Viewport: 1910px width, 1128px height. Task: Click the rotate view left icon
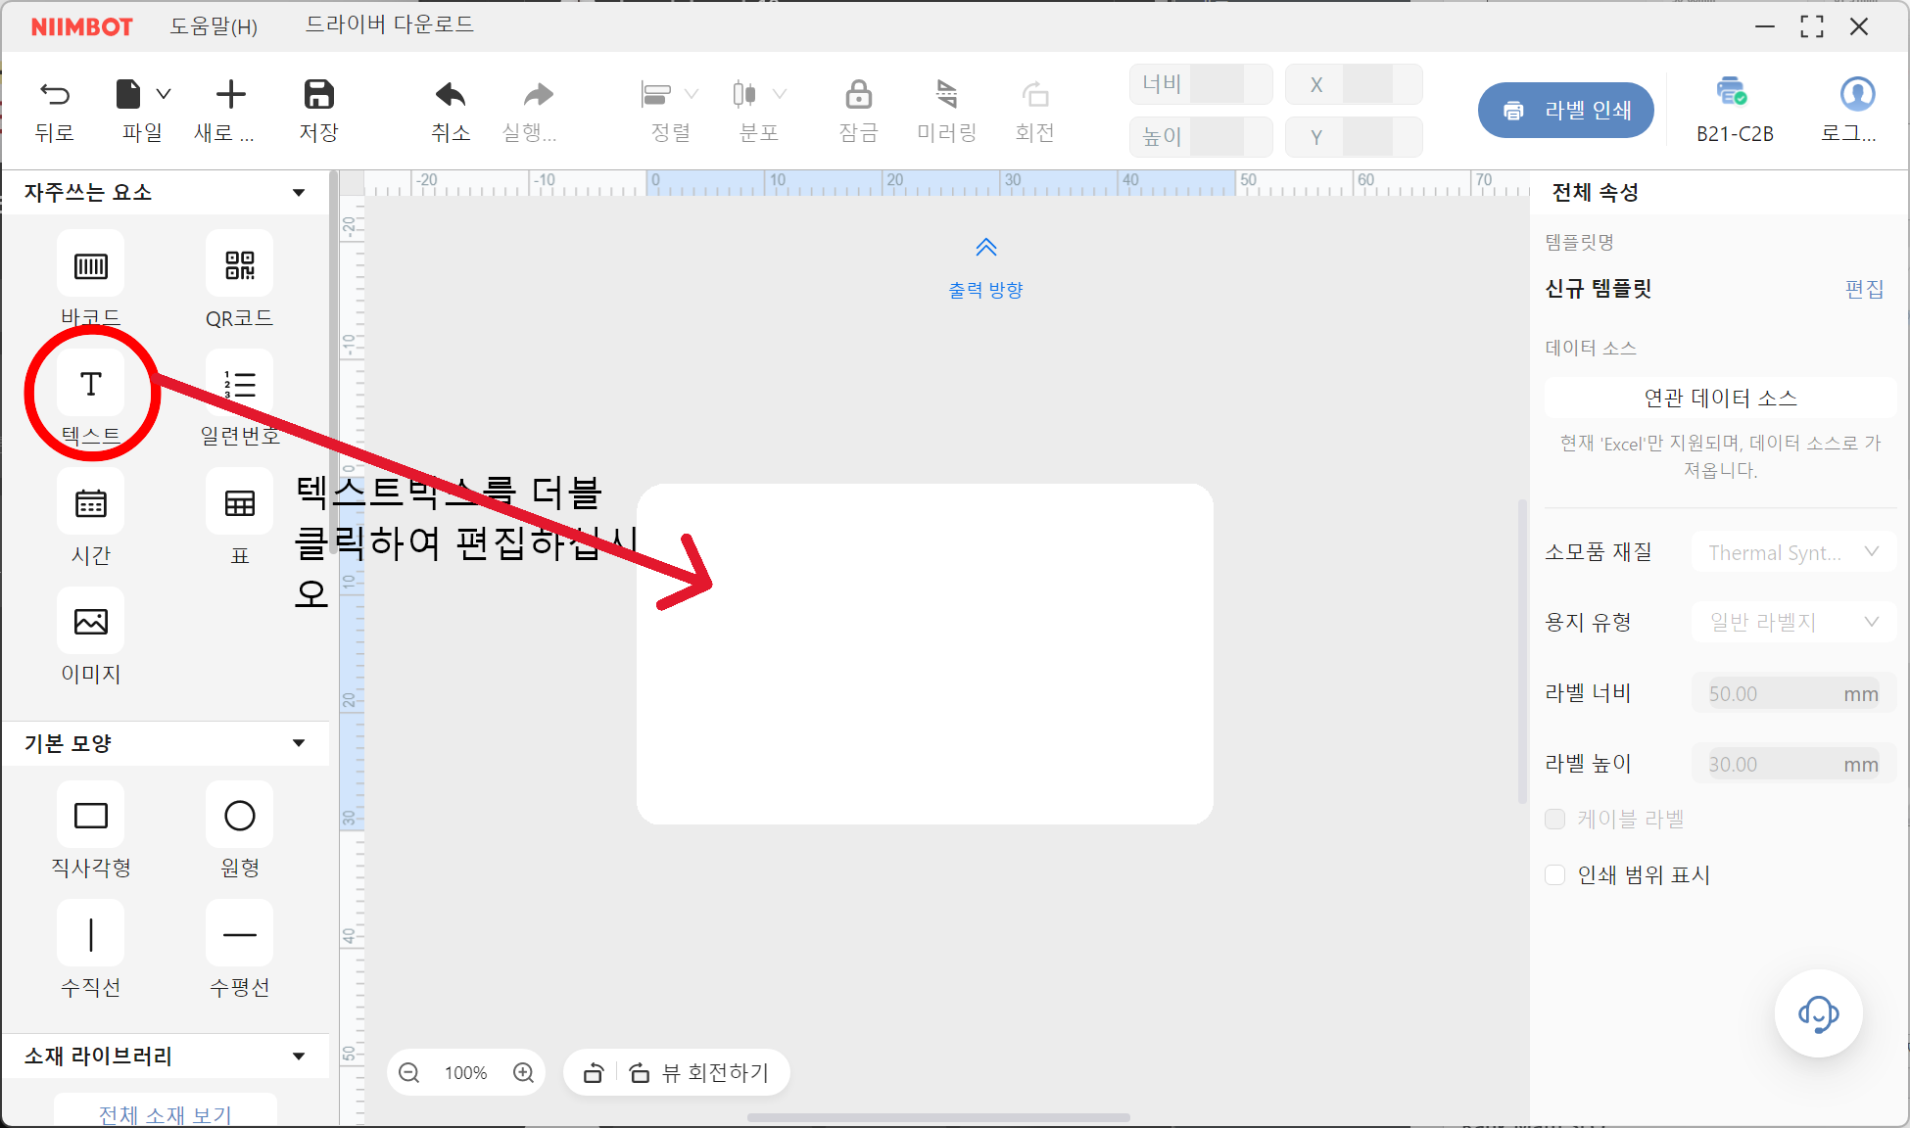593,1073
